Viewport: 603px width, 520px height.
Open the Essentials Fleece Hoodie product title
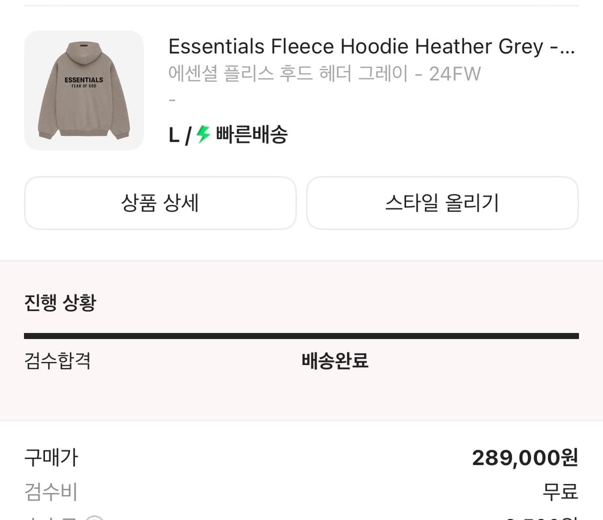[x=371, y=46]
